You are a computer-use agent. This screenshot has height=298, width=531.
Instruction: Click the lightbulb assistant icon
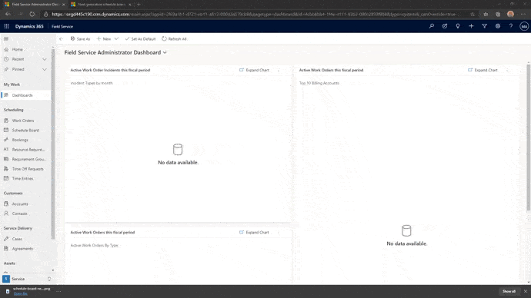tap(458, 26)
